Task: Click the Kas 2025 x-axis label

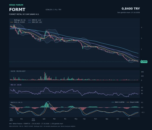Action: pyautogui.click(x=11, y=119)
